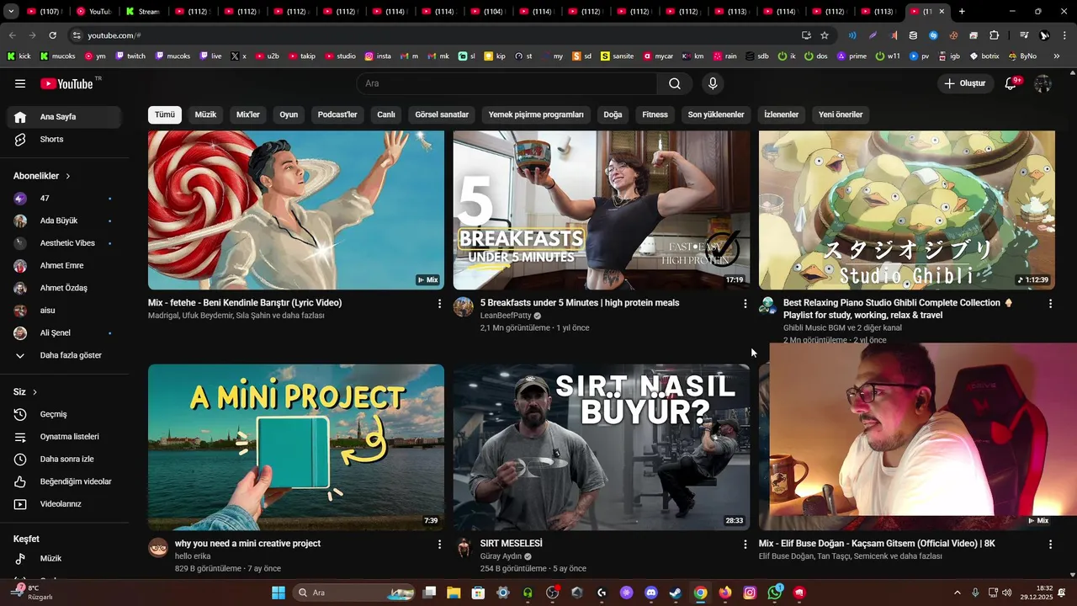Open options for Elif Buse Doğan mix
1077x606 pixels.
pyautogui.click(x=1050, y=545)
